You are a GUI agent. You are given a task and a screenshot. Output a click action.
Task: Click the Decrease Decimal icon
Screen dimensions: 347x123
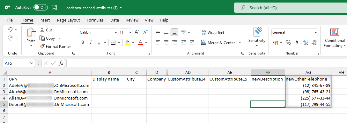[x=314, y=42]
